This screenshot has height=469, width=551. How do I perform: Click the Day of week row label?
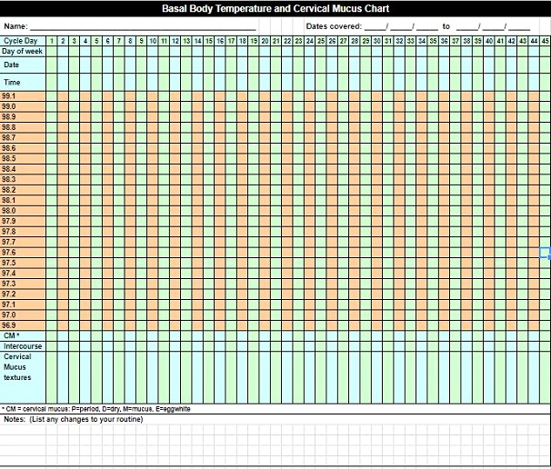pyautogui.click(x=23, y=51)
